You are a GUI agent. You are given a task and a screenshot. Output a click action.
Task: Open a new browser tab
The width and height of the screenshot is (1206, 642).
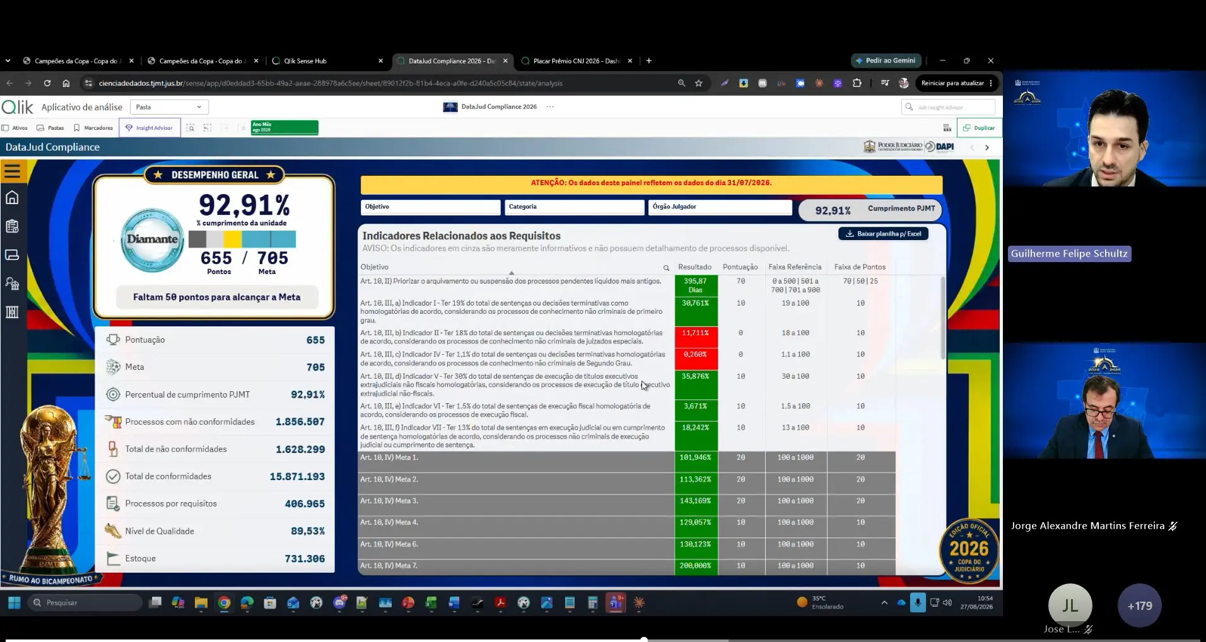(649, 61)
